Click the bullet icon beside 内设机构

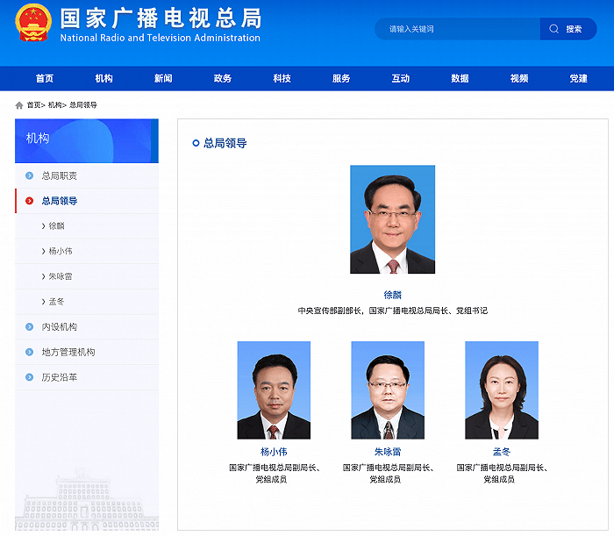point(29,327)
